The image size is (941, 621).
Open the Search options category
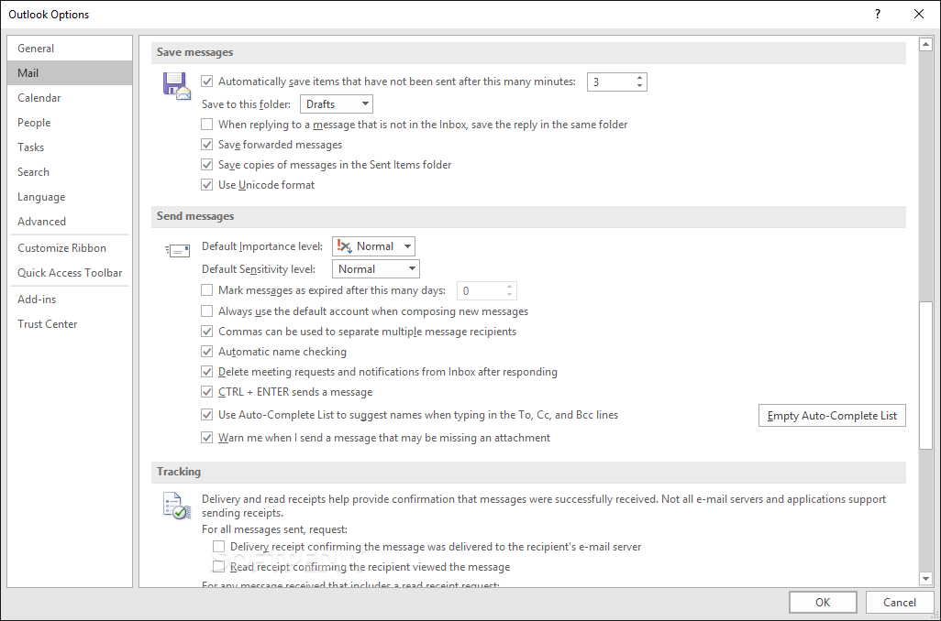pos(70,172)
